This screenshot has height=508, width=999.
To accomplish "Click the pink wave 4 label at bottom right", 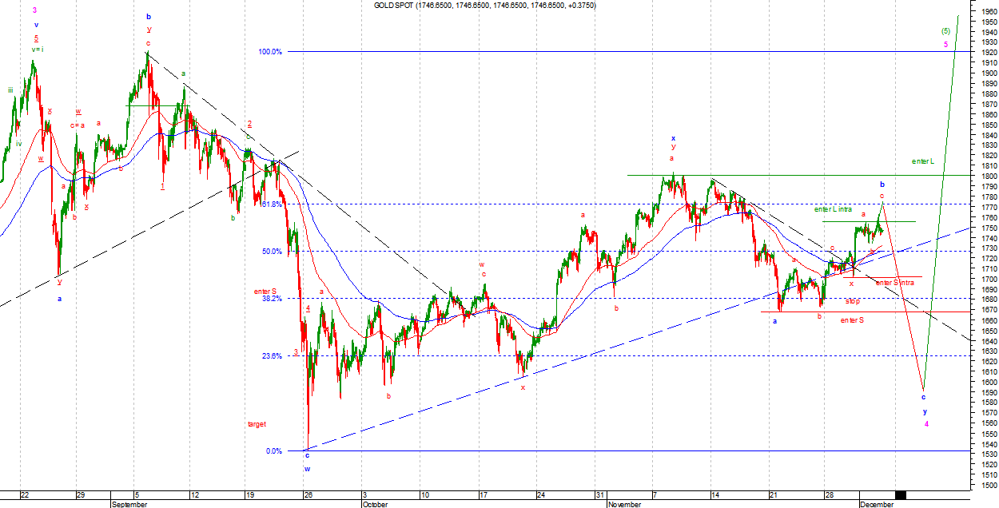I will click(x=926, y=424).
